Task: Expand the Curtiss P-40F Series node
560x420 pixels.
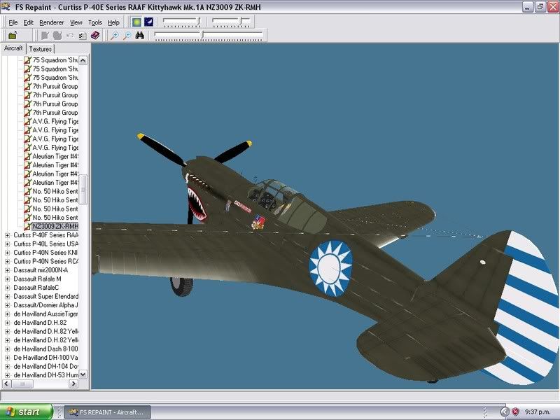Action: 7,235
